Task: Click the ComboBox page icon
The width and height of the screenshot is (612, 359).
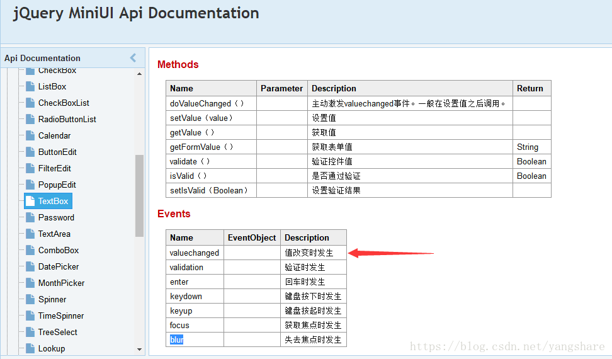Action: pos(30,250)
